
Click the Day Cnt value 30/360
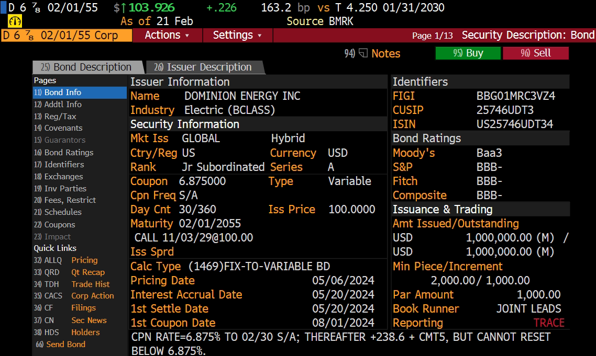click(x=197, y=210)
